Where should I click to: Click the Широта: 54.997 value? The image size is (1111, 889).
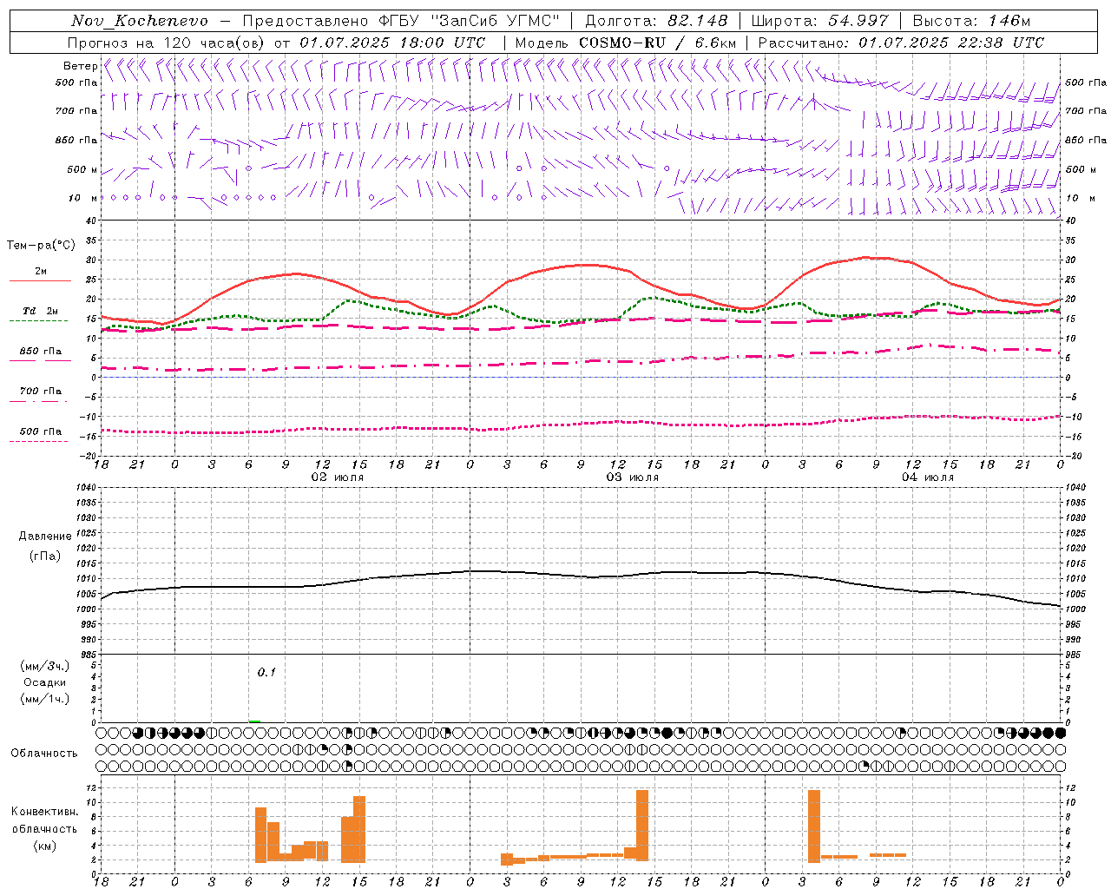(820, 21)
